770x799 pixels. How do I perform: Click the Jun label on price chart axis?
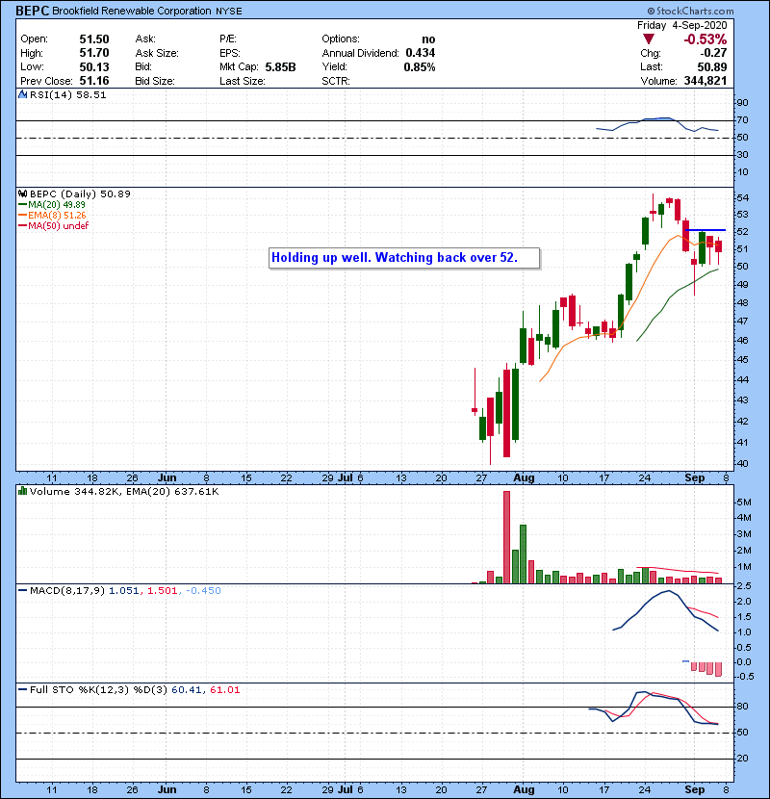coord(167,478)
